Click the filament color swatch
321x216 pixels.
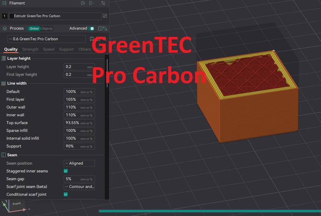pyautogui.click(x=12, y=16)
